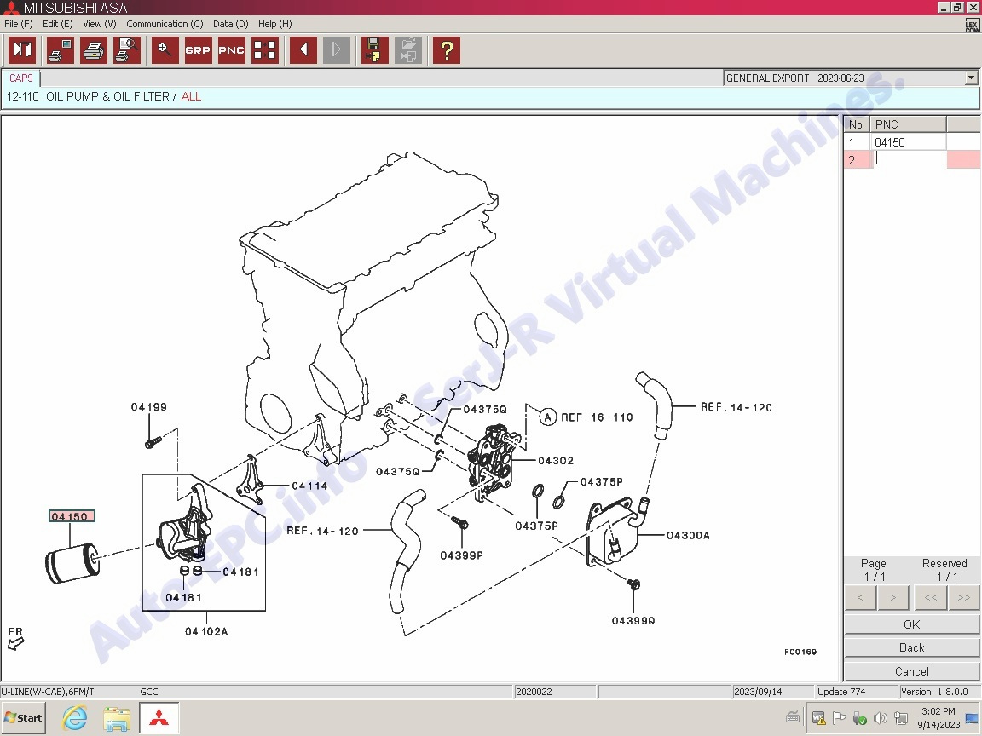Click the four-squares illustration list icon
This screenshot has width=982, height=736.
point(265,50)
